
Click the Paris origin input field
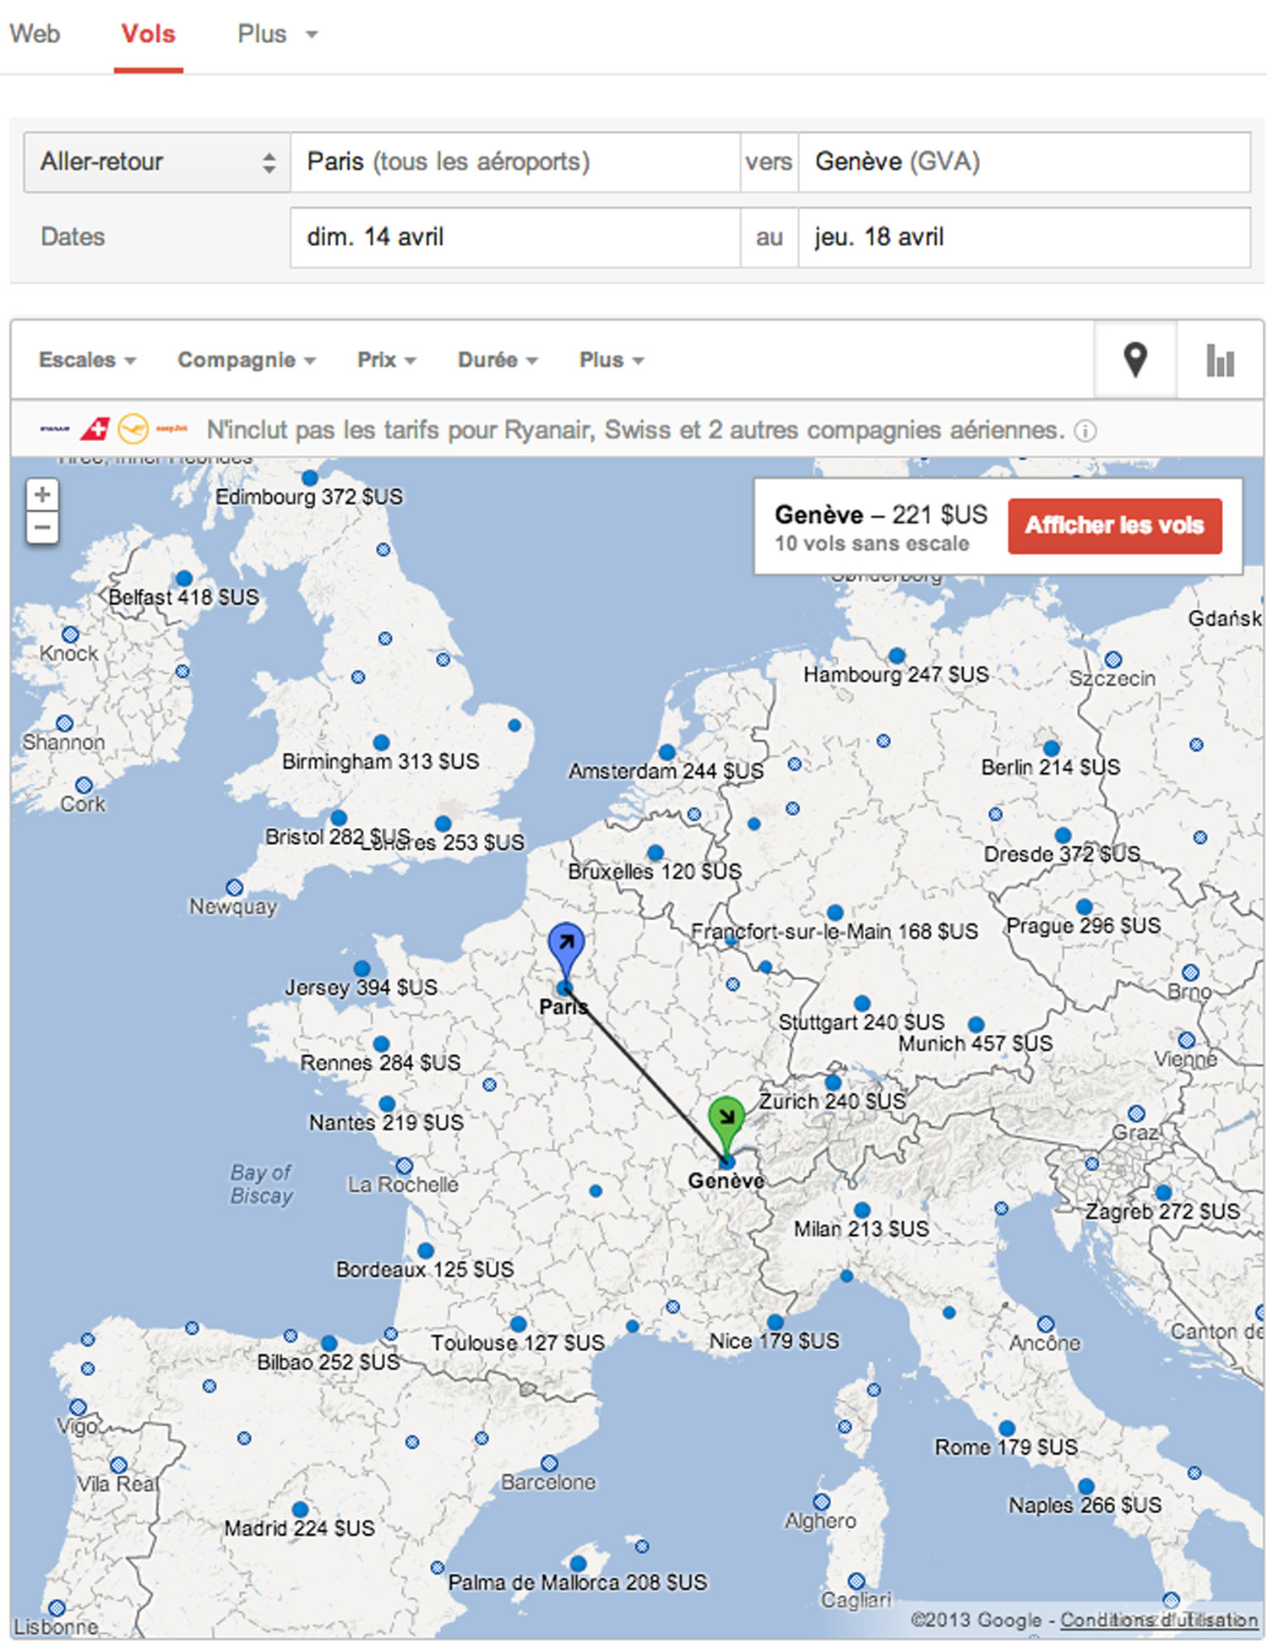coord(514,161)
